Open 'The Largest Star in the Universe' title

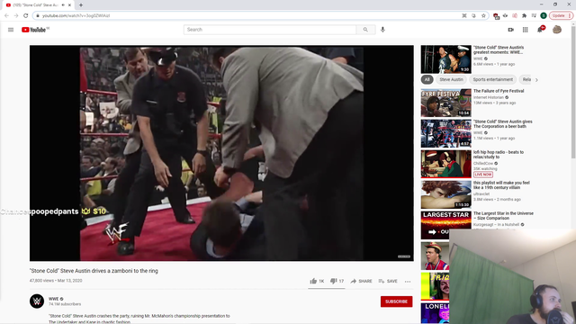pos(503,216)
